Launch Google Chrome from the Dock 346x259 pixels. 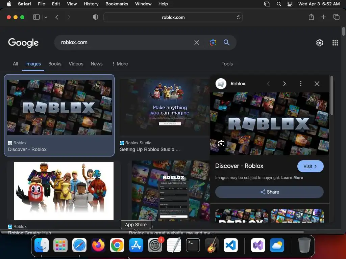117,245
